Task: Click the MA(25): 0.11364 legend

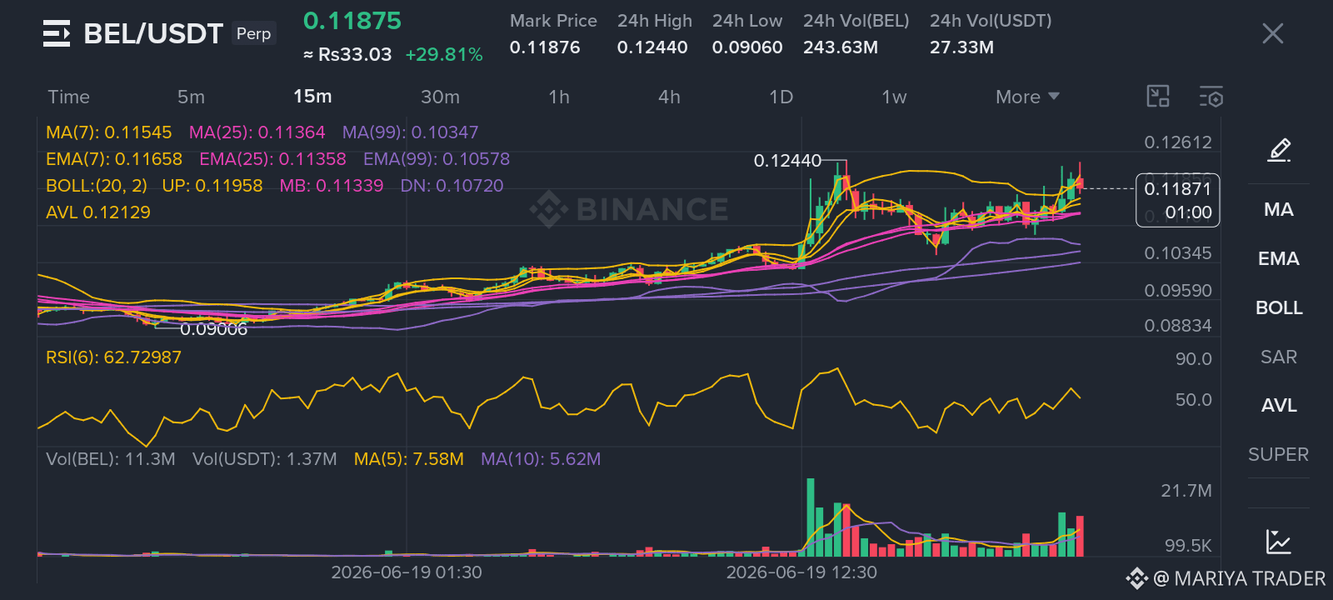Action: coord(257,132)
